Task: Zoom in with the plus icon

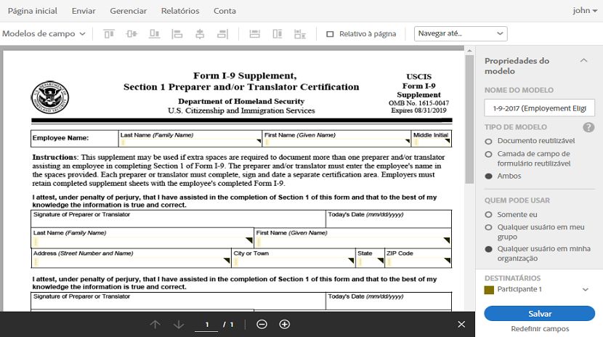Action: [x=285, y=325]
